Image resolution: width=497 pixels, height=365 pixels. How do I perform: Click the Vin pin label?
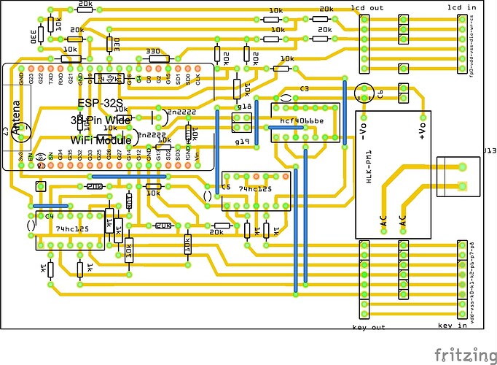point(197,155)
